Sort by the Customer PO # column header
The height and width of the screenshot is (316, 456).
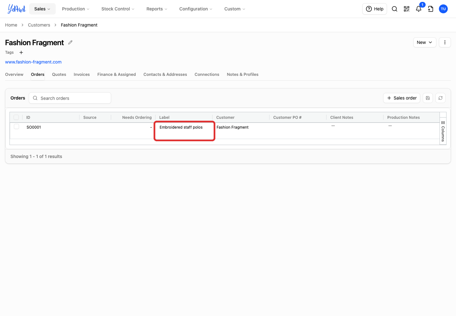pyautogui.click(x=287, y=118)
